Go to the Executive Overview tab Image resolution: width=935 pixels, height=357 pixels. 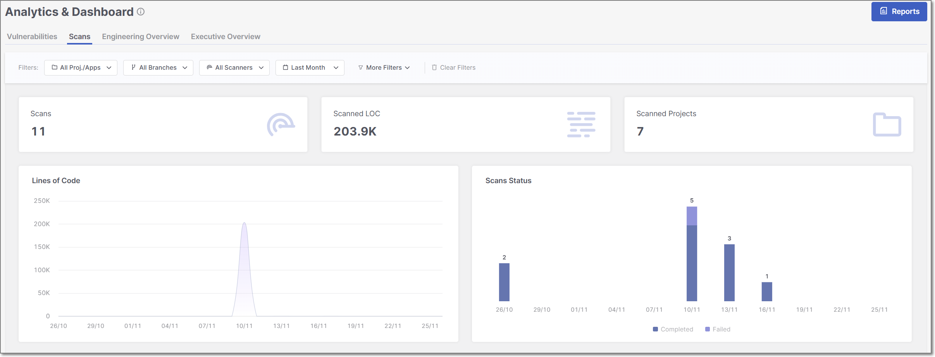(x=226, y=37)
